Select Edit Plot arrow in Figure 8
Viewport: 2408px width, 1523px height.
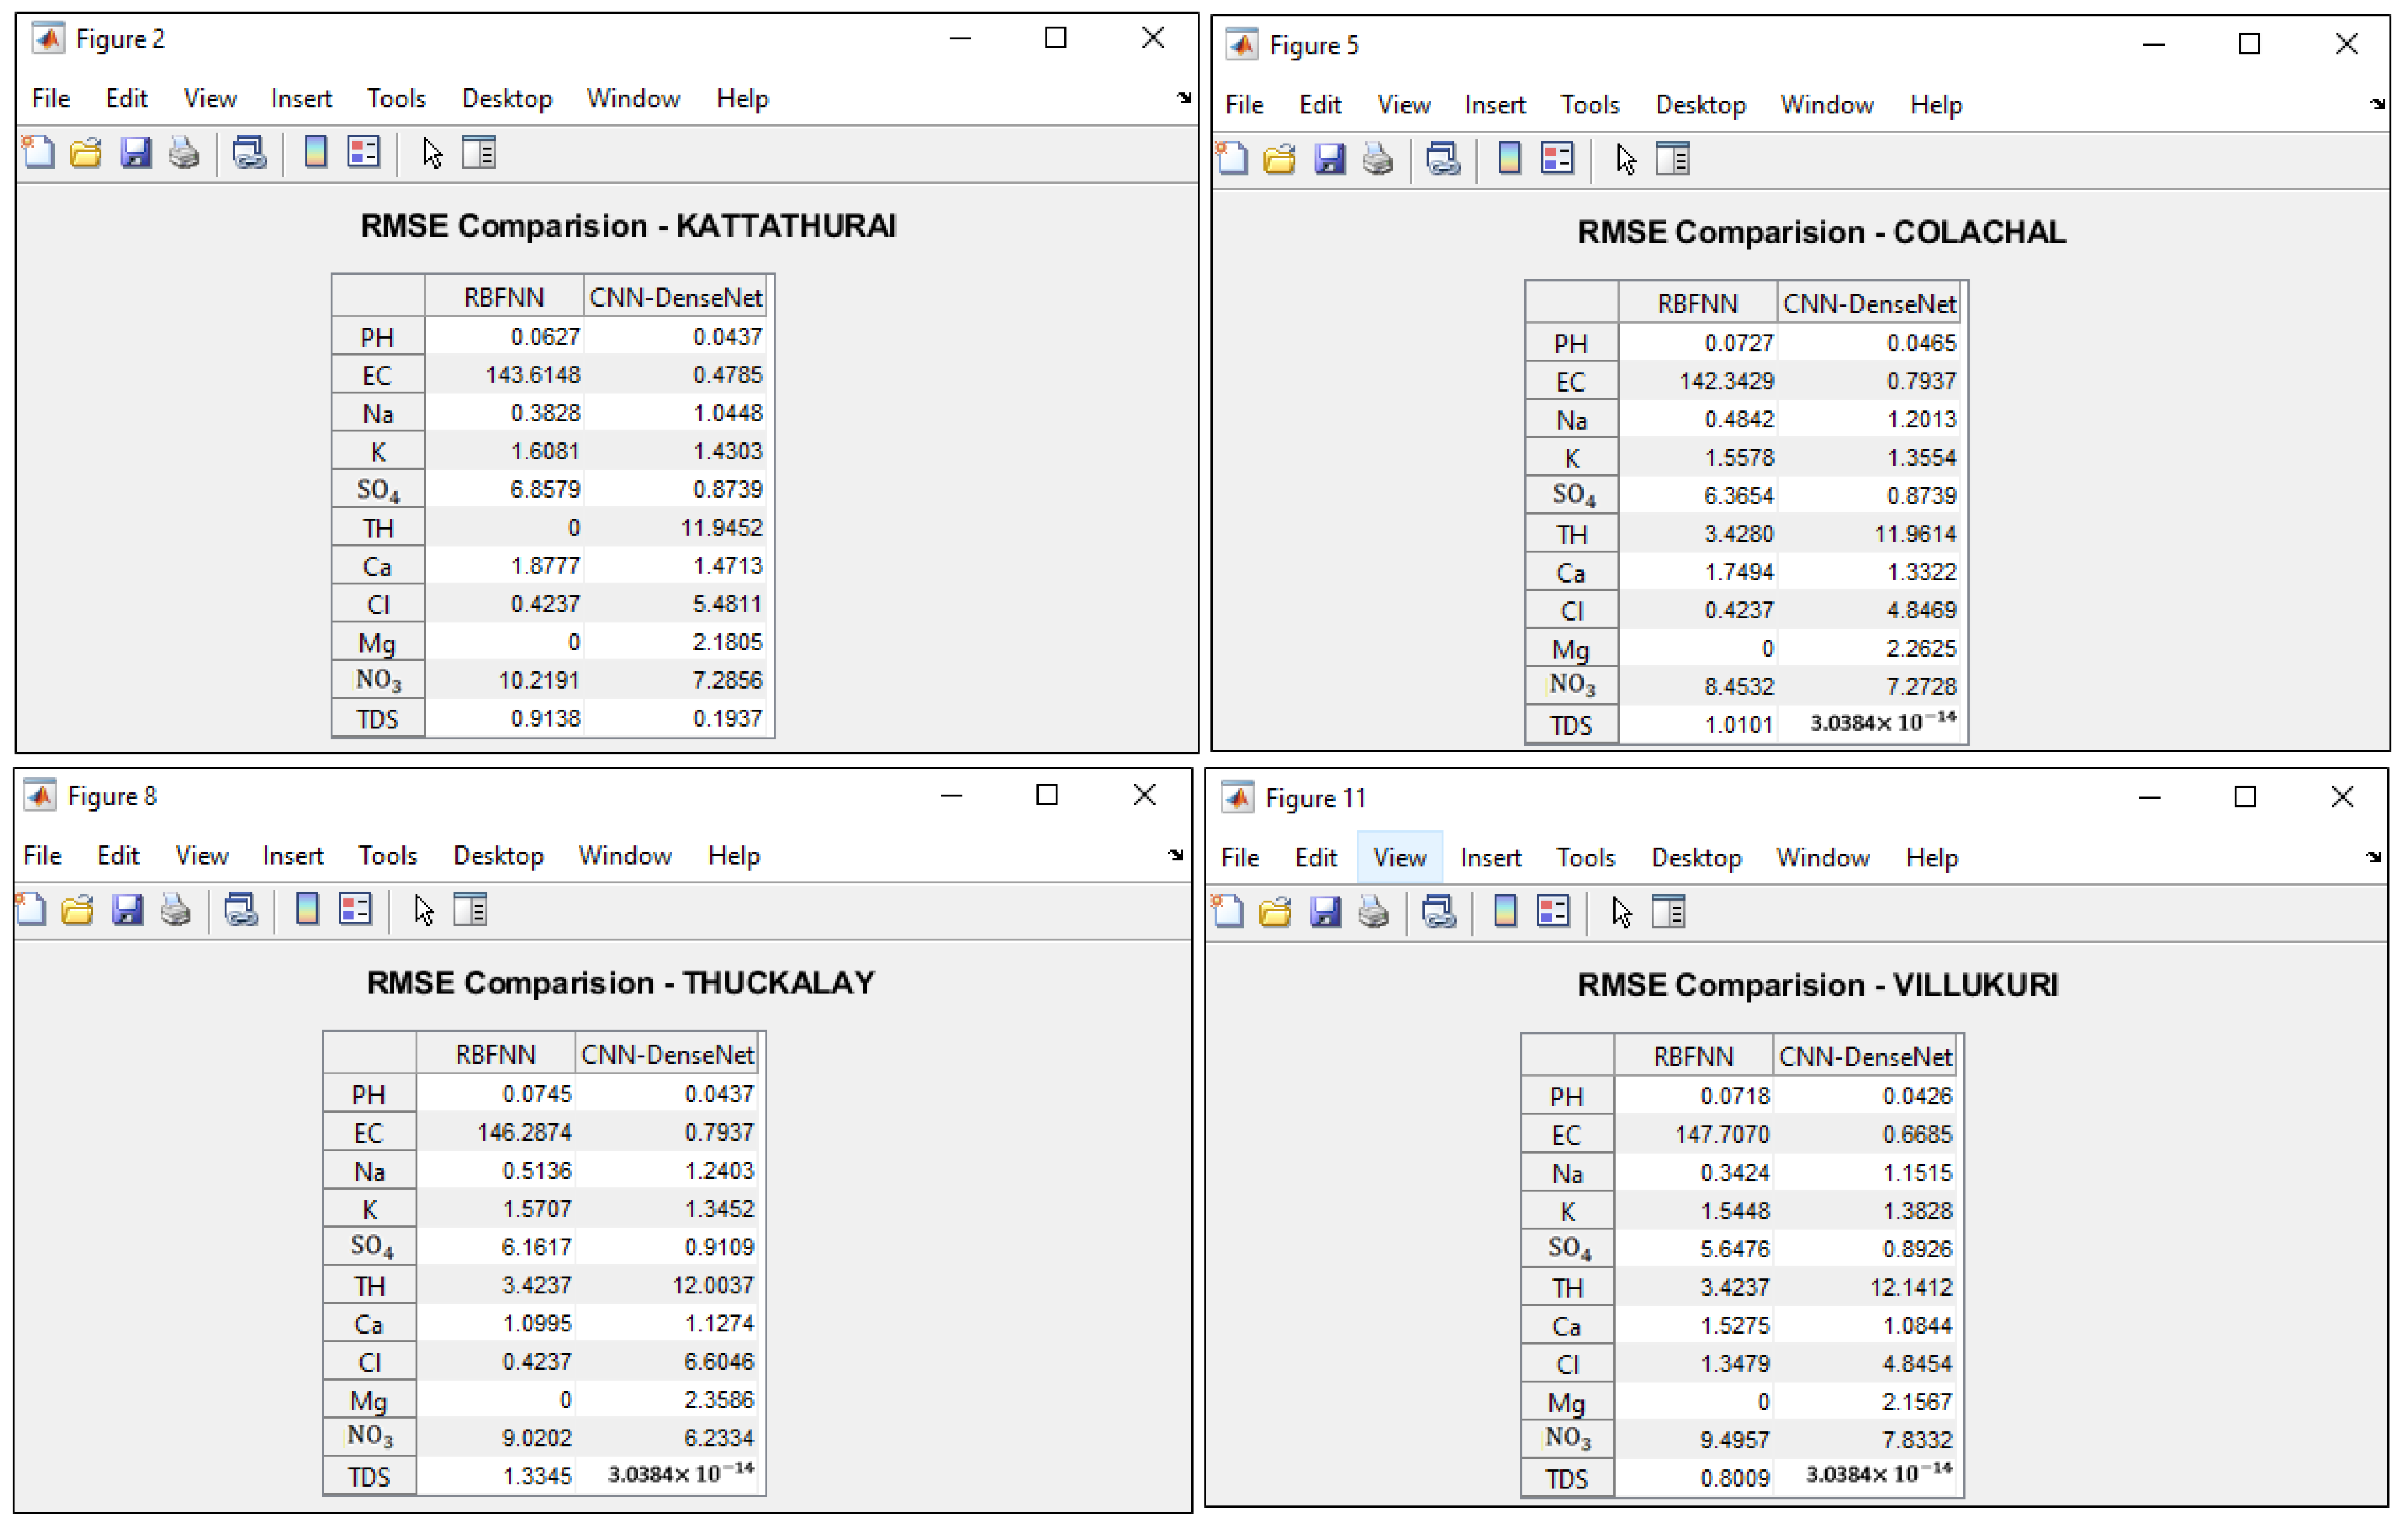point(423,910)
